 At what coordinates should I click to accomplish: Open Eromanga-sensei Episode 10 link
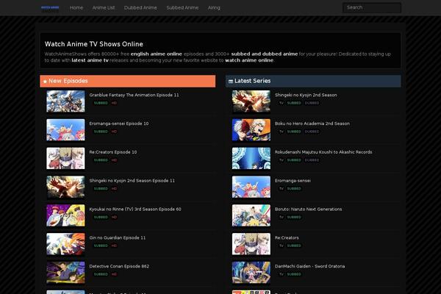click(x=118, y=123)
